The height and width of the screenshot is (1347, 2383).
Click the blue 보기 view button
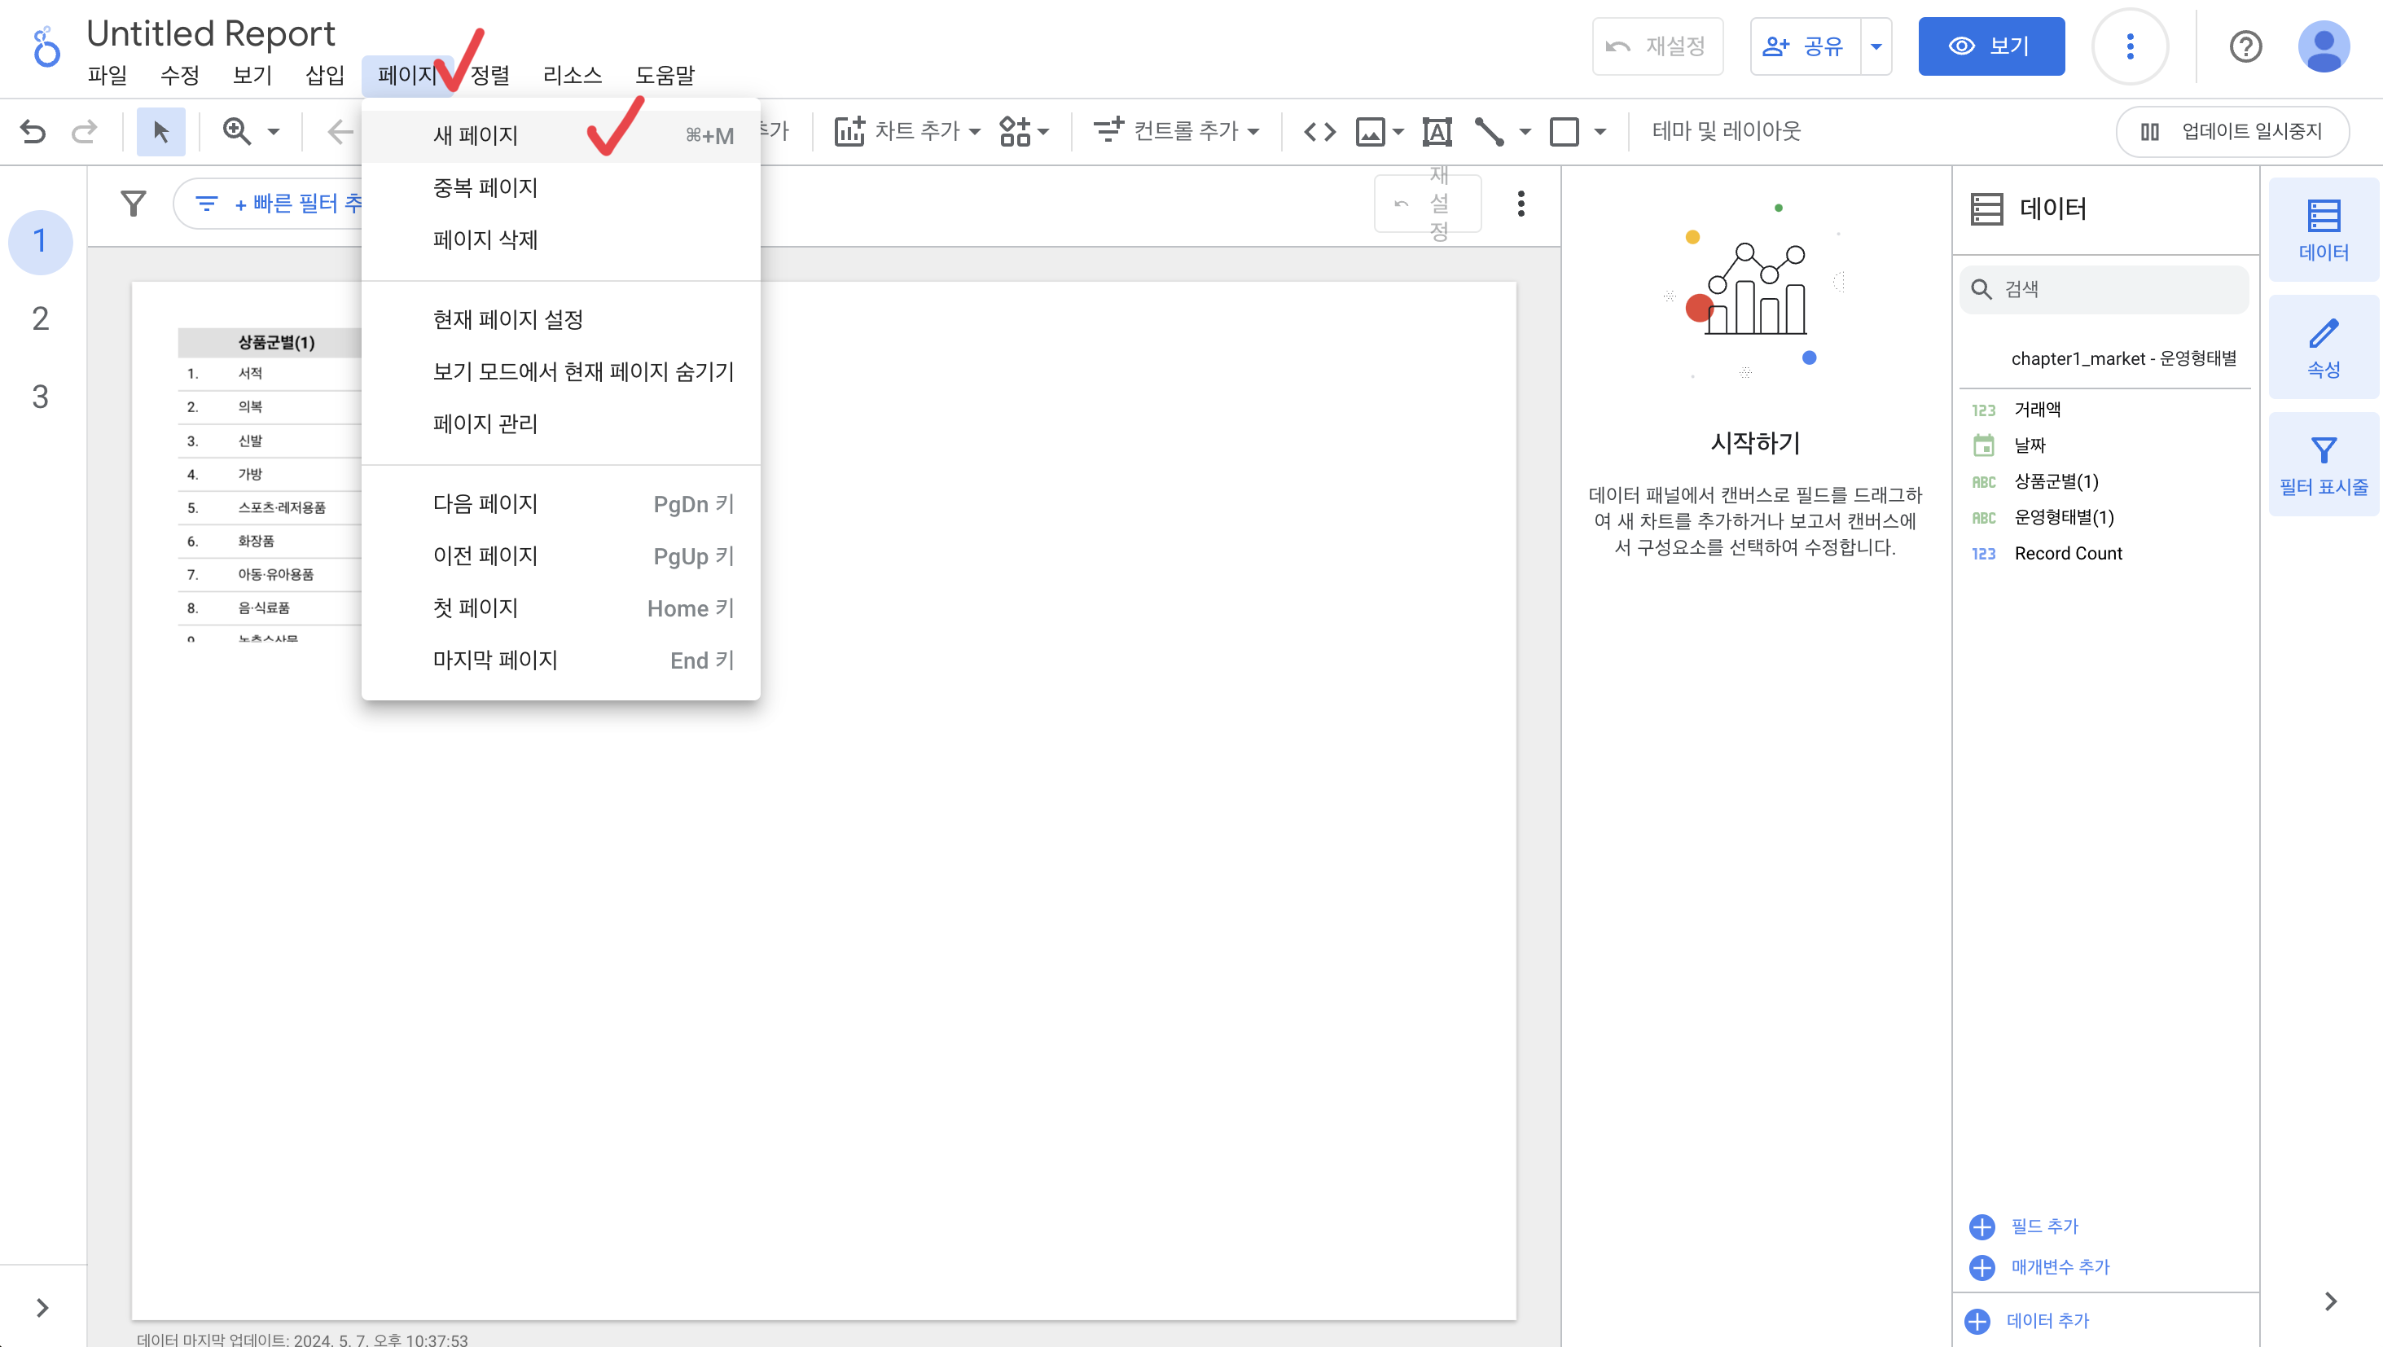(x=1990, y=46)
